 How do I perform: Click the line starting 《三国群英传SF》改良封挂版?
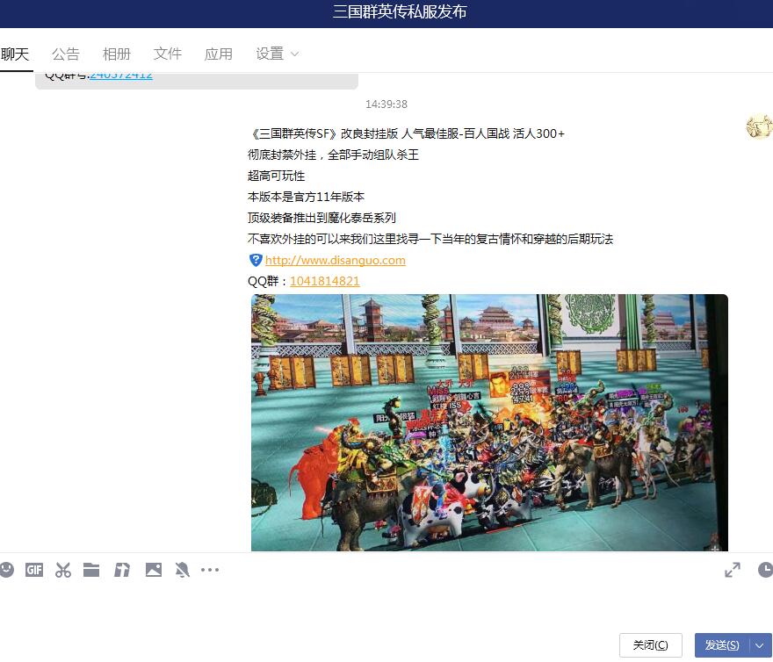[406, 133]
